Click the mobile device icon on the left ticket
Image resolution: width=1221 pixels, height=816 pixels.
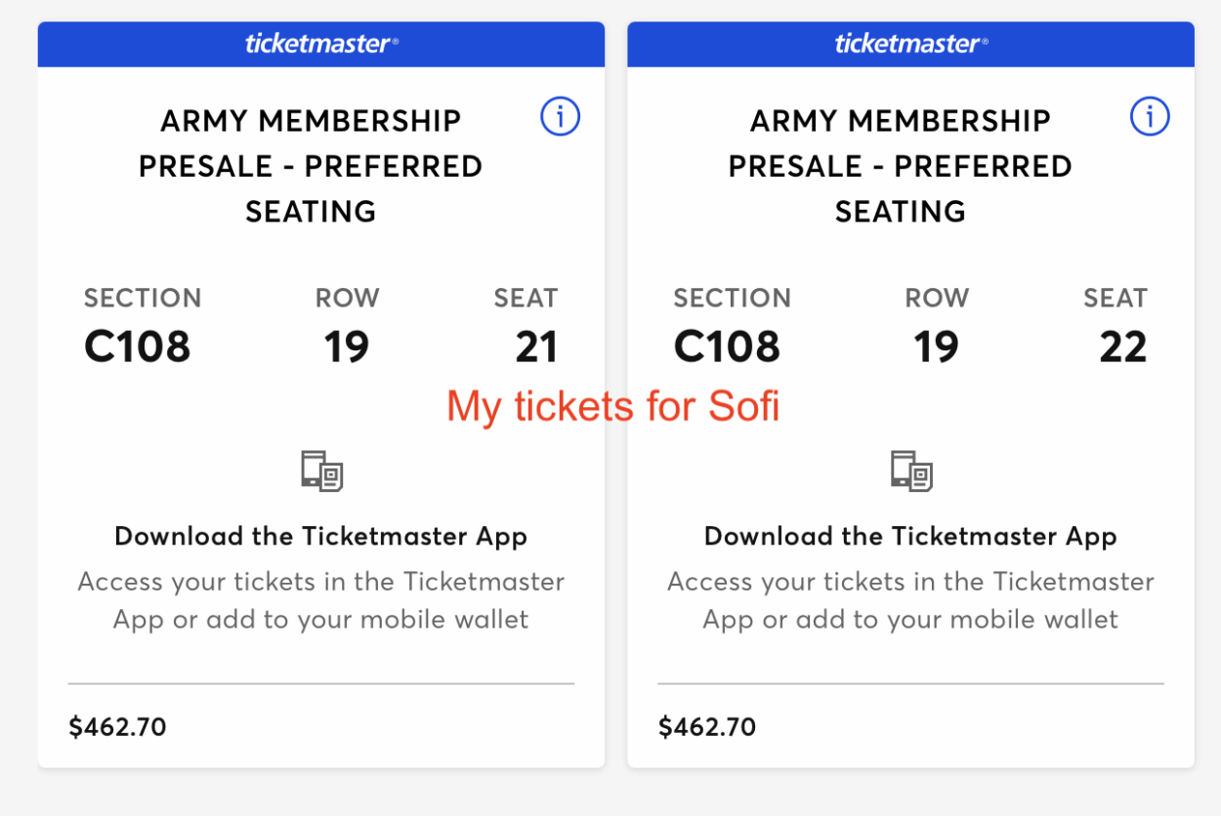point(320,470)
